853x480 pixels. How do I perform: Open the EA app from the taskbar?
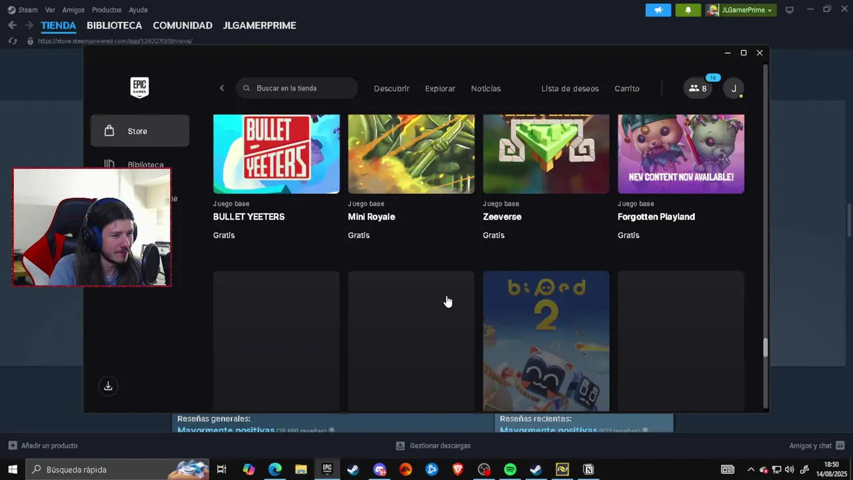pyautogui.click(x=405, y=469)
